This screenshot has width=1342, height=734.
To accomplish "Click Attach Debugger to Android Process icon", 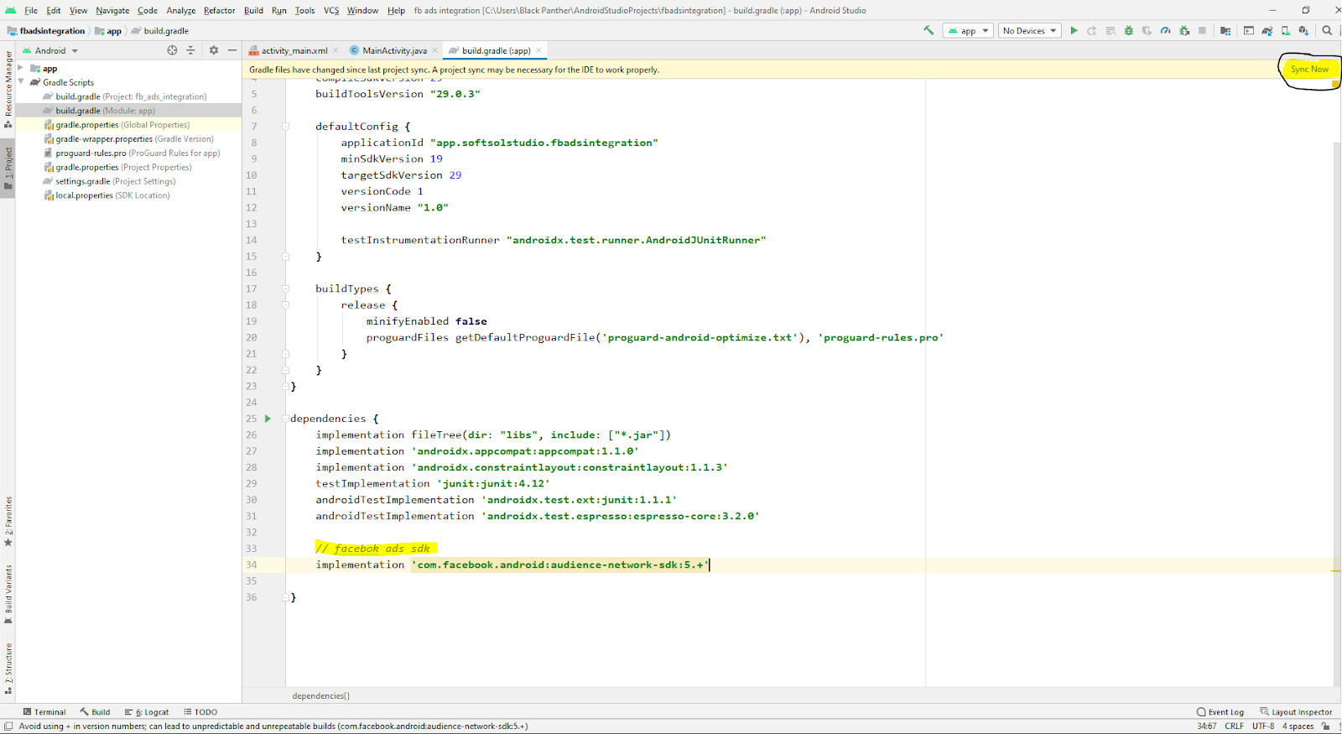I will coord(1184,30).
